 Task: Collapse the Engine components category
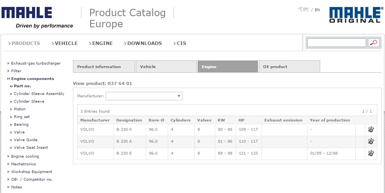[x=32, y=78]
